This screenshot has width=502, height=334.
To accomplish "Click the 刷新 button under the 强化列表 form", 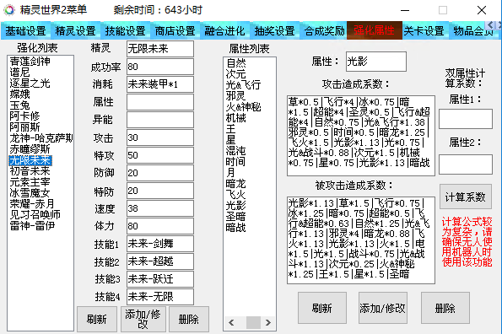I will coord(97,319).
